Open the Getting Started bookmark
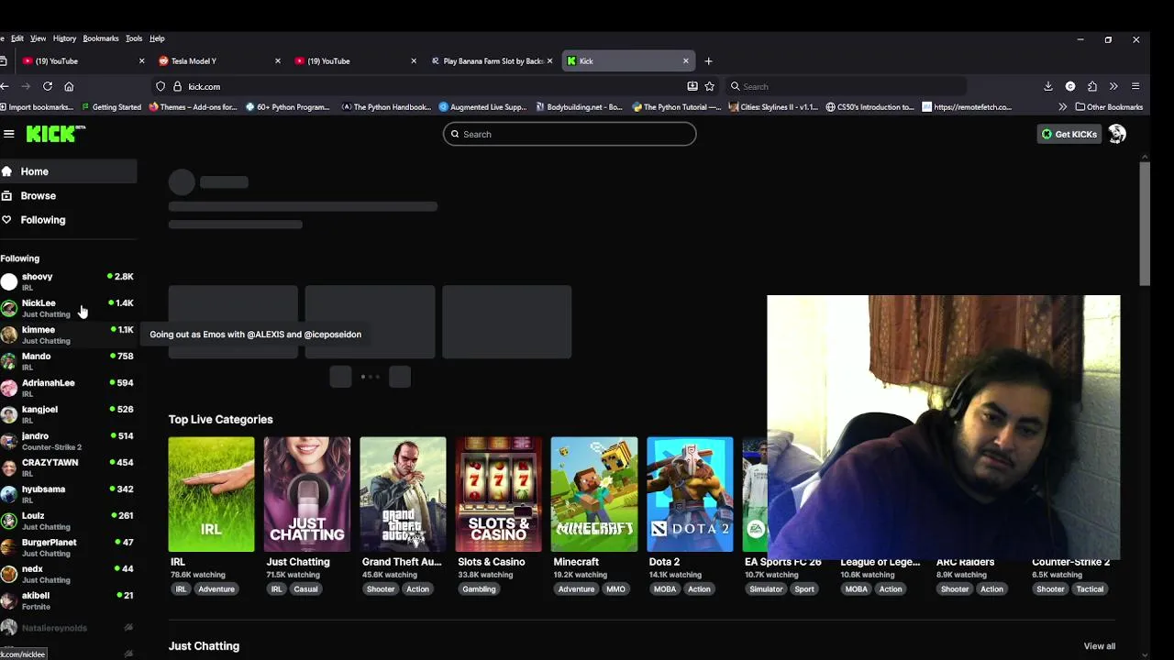The image size is (1174, 660). tap(111, 107)
